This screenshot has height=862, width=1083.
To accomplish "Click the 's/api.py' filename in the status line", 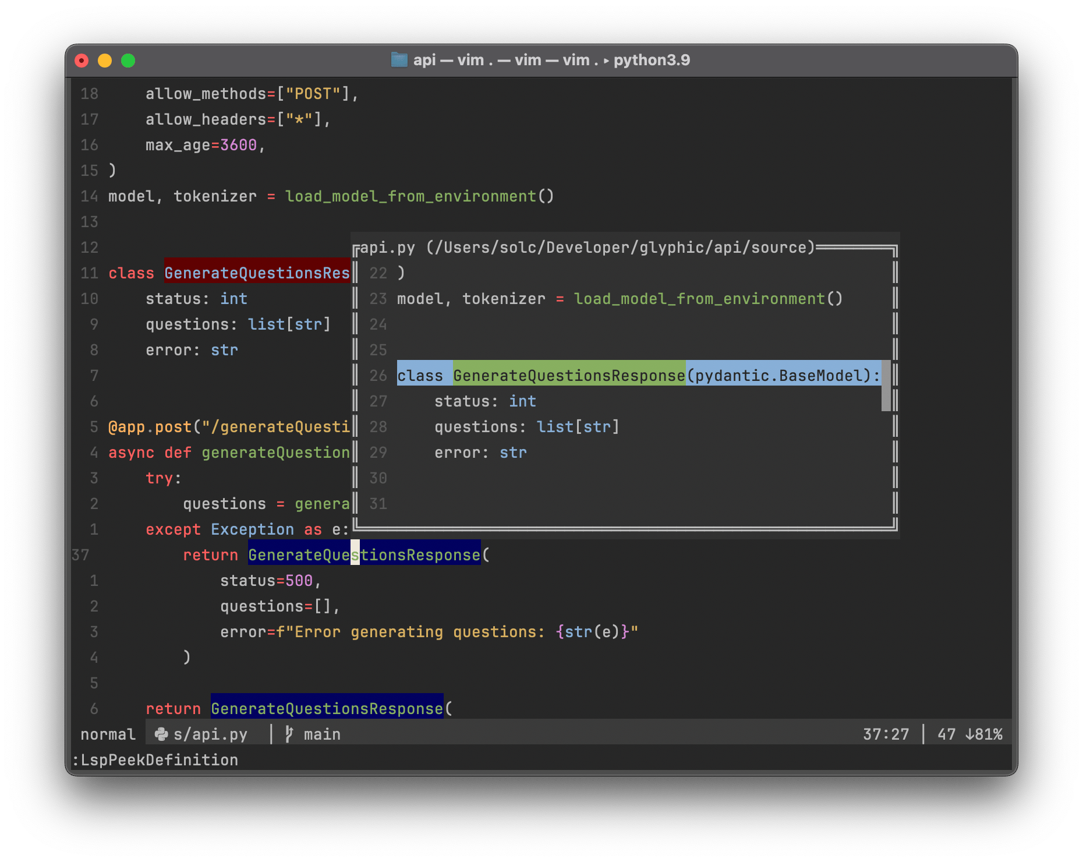I will 210,734.
